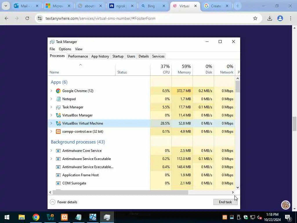The height and width of the screenshot is (223, 297).
Task: Click the Application Frame Host icon
Action: pos(58,175)
